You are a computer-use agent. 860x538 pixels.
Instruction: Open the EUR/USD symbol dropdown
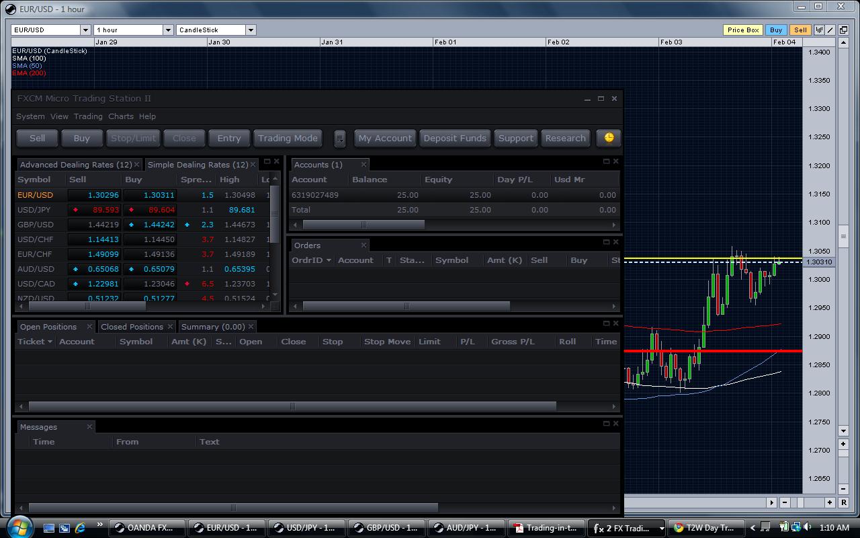coord(85,30)
